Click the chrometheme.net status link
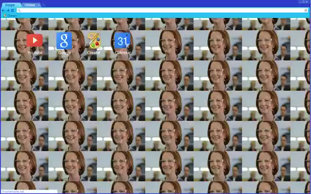This screenshot has height=194, width=311. [13, 192]
